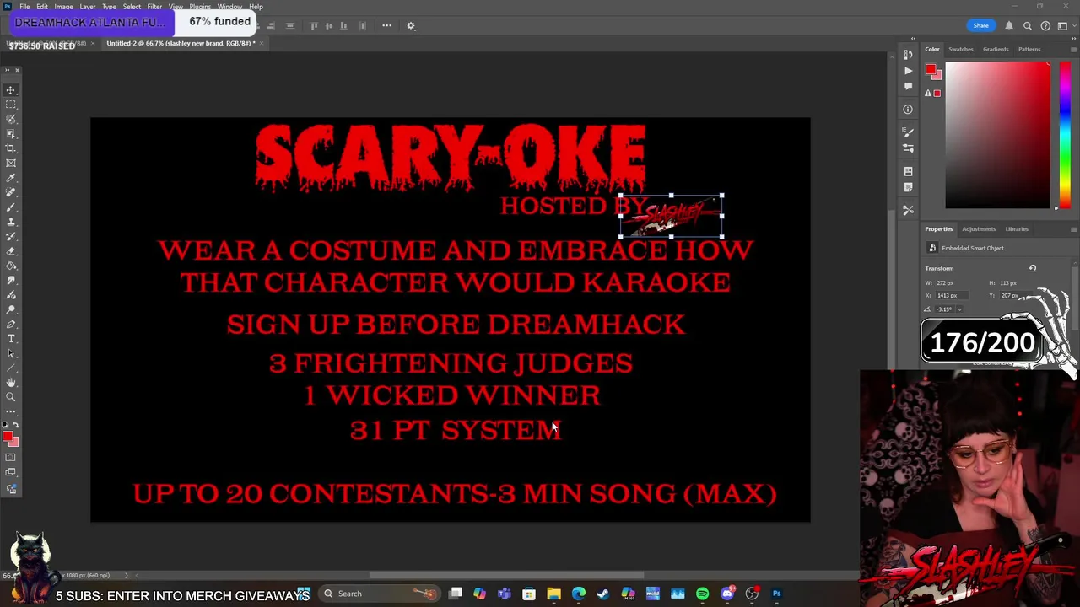Click the Y position input field

pyautogui.click(x=1017, y=296)
